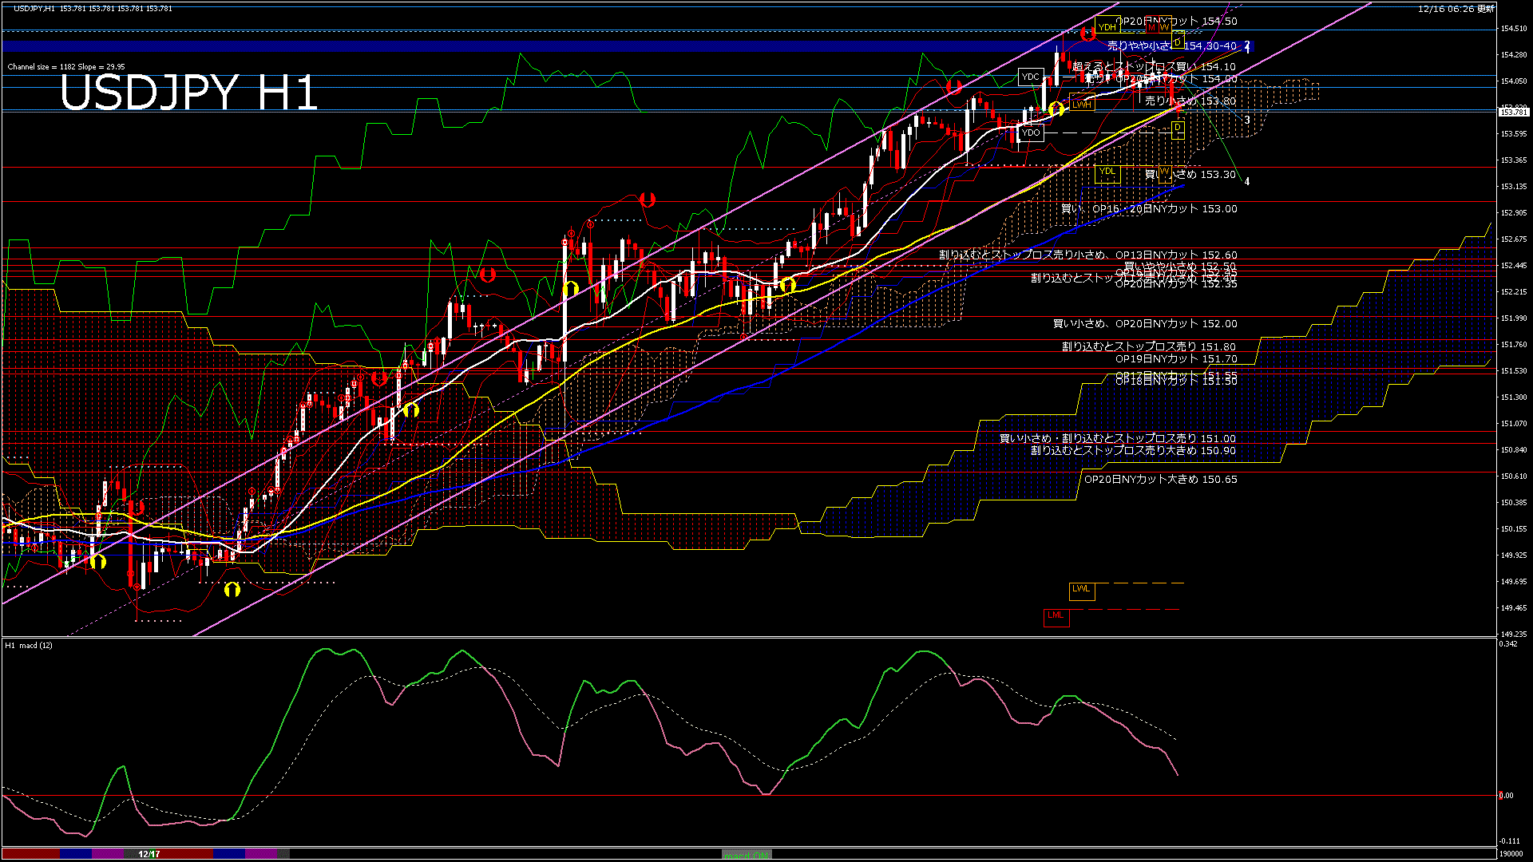The height and width of the screenshot is (862, 1533).
Task: Click the OP20日NYカット大きめ 150.65 label
Action: click(x=1160, y=480)
